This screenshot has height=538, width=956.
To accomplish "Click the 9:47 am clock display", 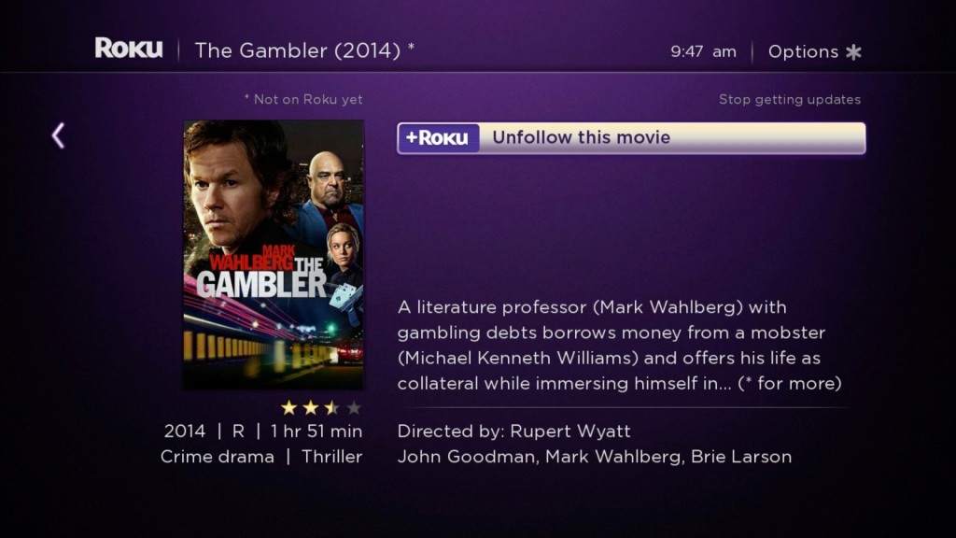I will (x=703, y=52).
